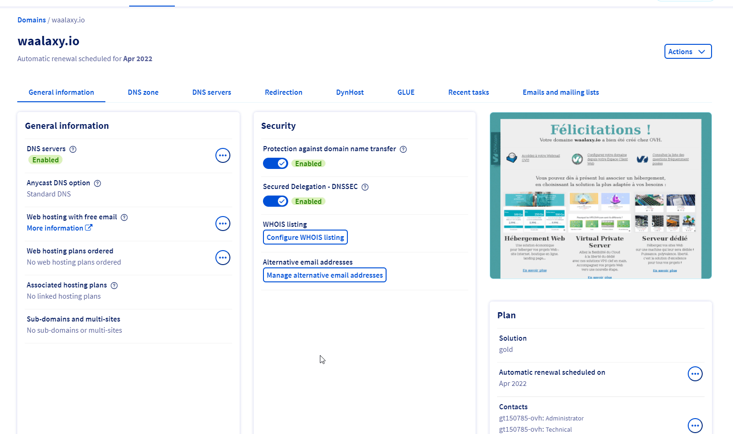Screen dimensions: 733x434
Task: Click the external link icon beside More information
Action: pos(89,228)
